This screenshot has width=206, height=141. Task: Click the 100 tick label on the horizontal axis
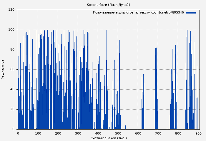[x=38, y=133]
